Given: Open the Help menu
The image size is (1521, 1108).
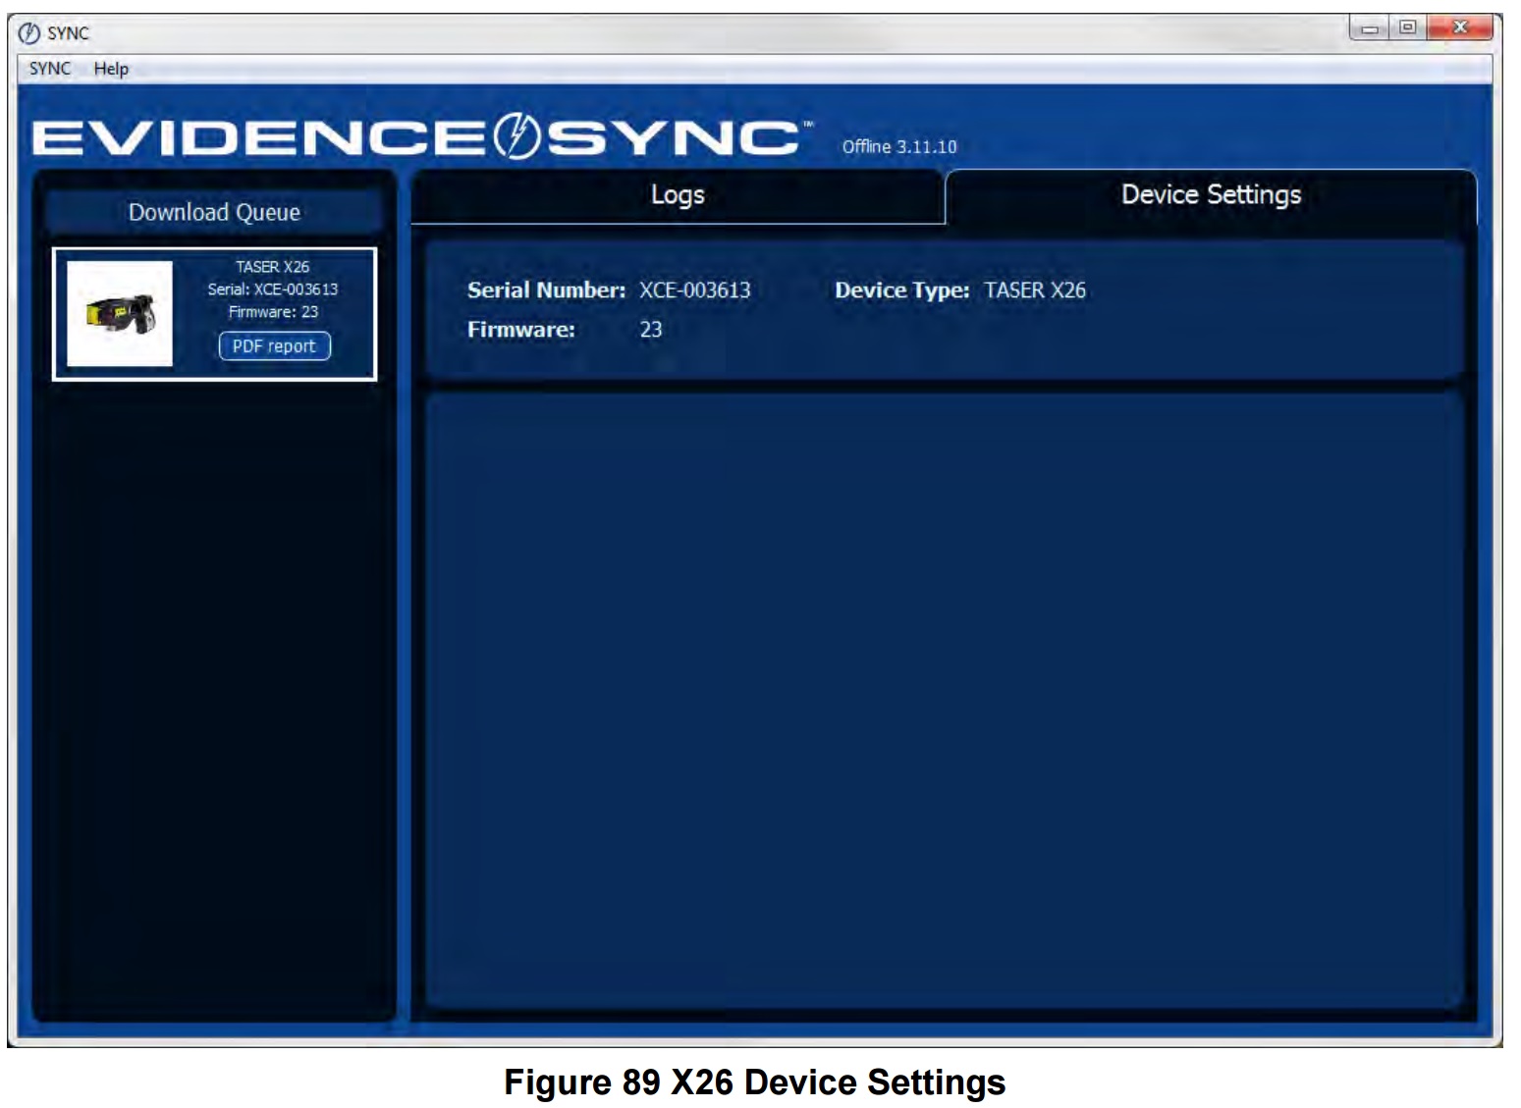Looking at the screenshot, I should tap(111, 69).
